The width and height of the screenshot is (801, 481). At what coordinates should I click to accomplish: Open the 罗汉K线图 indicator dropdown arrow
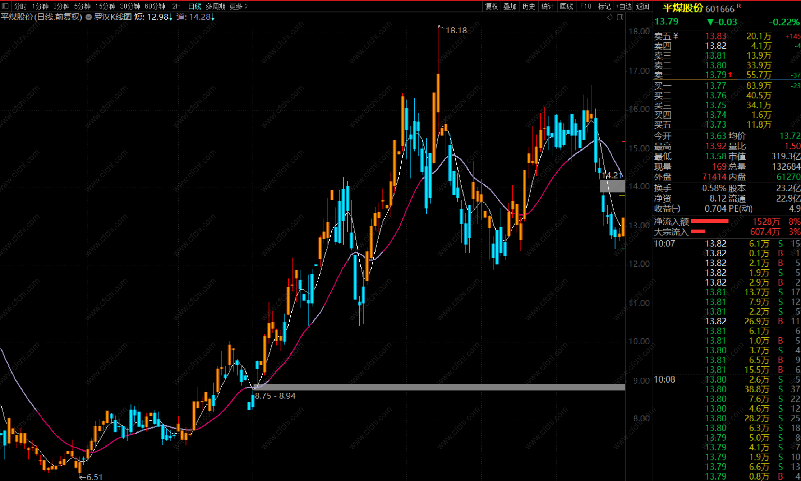(x=88, y=17)
